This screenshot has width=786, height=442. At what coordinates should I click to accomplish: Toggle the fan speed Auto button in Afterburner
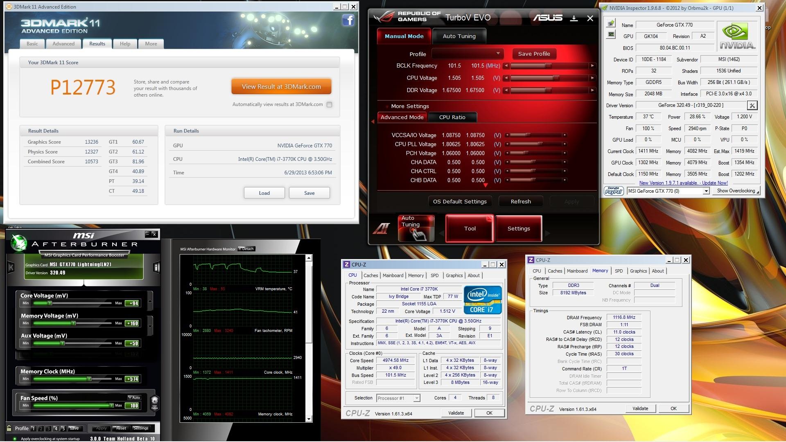pos(134,397)
